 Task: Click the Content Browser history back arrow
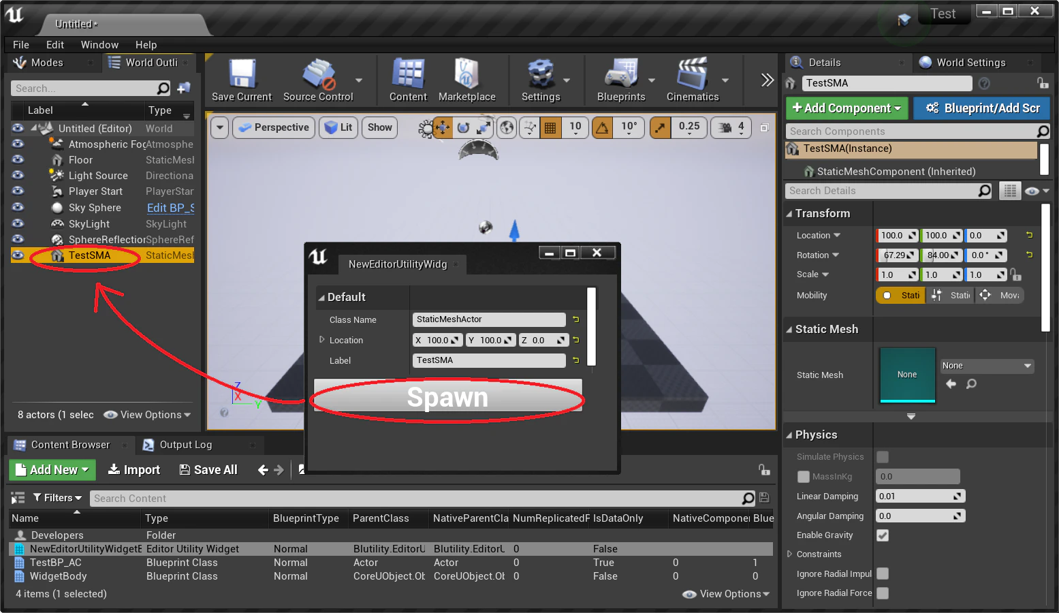(263, 470)
